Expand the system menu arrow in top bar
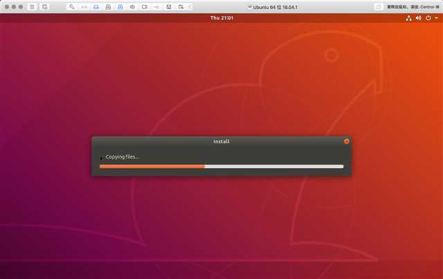The width and height of the screenshot is (443, 279). point(436,18)
